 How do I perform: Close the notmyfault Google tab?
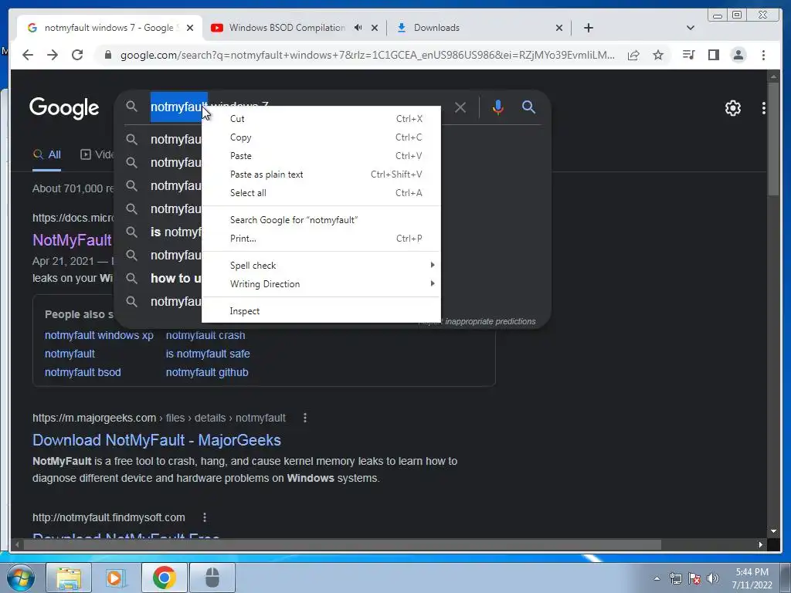click(190, 28)
